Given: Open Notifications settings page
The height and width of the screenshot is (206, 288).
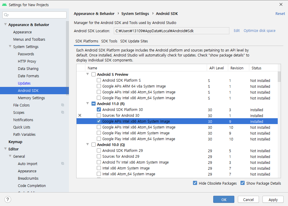Looking at the screenshot, I should pyautogui.click(x=23, y=120).
